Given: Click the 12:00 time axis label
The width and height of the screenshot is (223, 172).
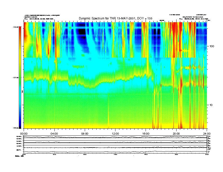Looking at the screenshot, I should pos(115,134).
